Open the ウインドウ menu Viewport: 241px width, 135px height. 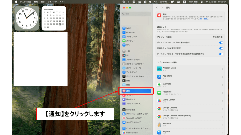(x=52, y=2)
